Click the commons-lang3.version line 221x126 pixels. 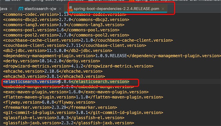click(x=64, y=25)
